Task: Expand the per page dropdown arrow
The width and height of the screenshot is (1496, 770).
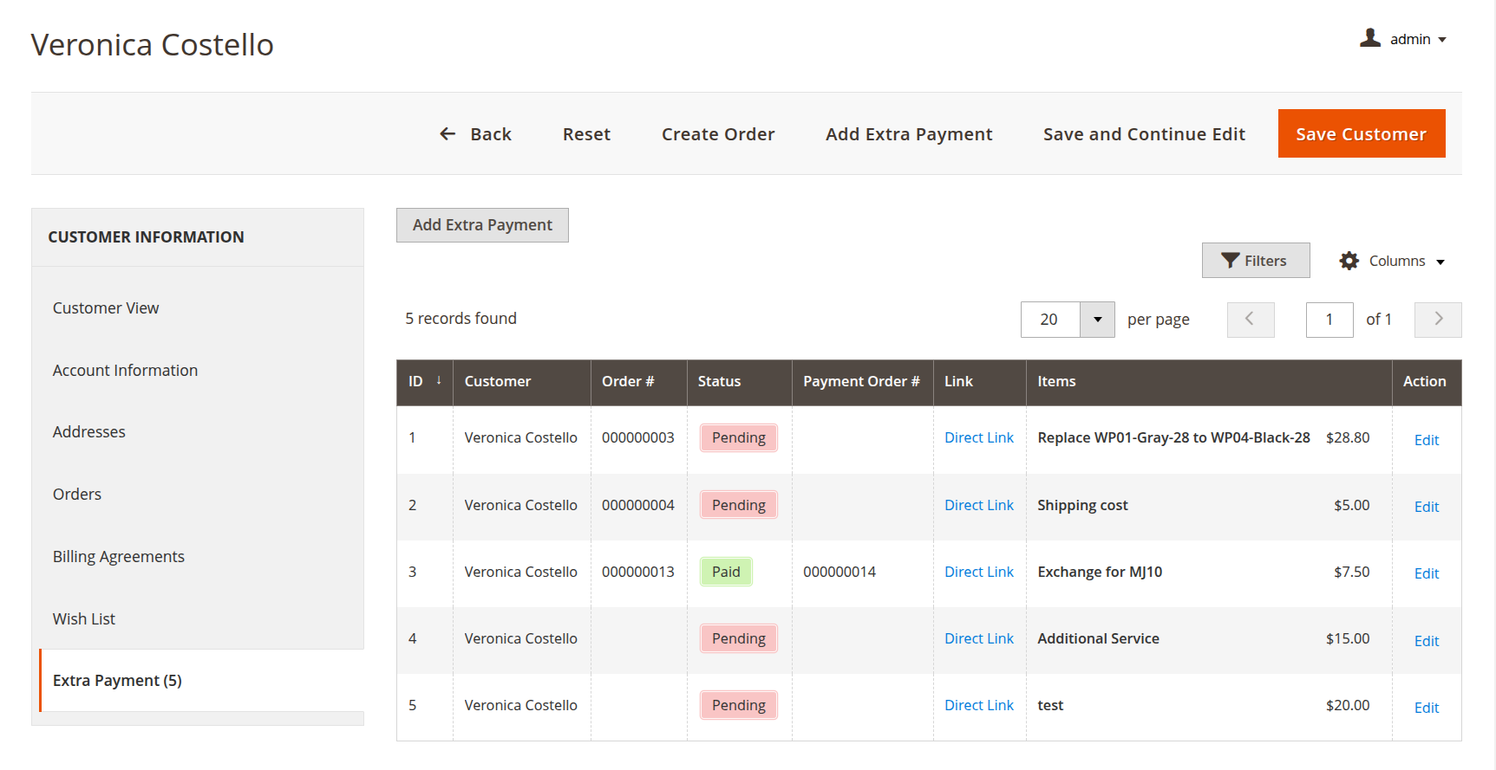Action: (x=1097, y=320)
